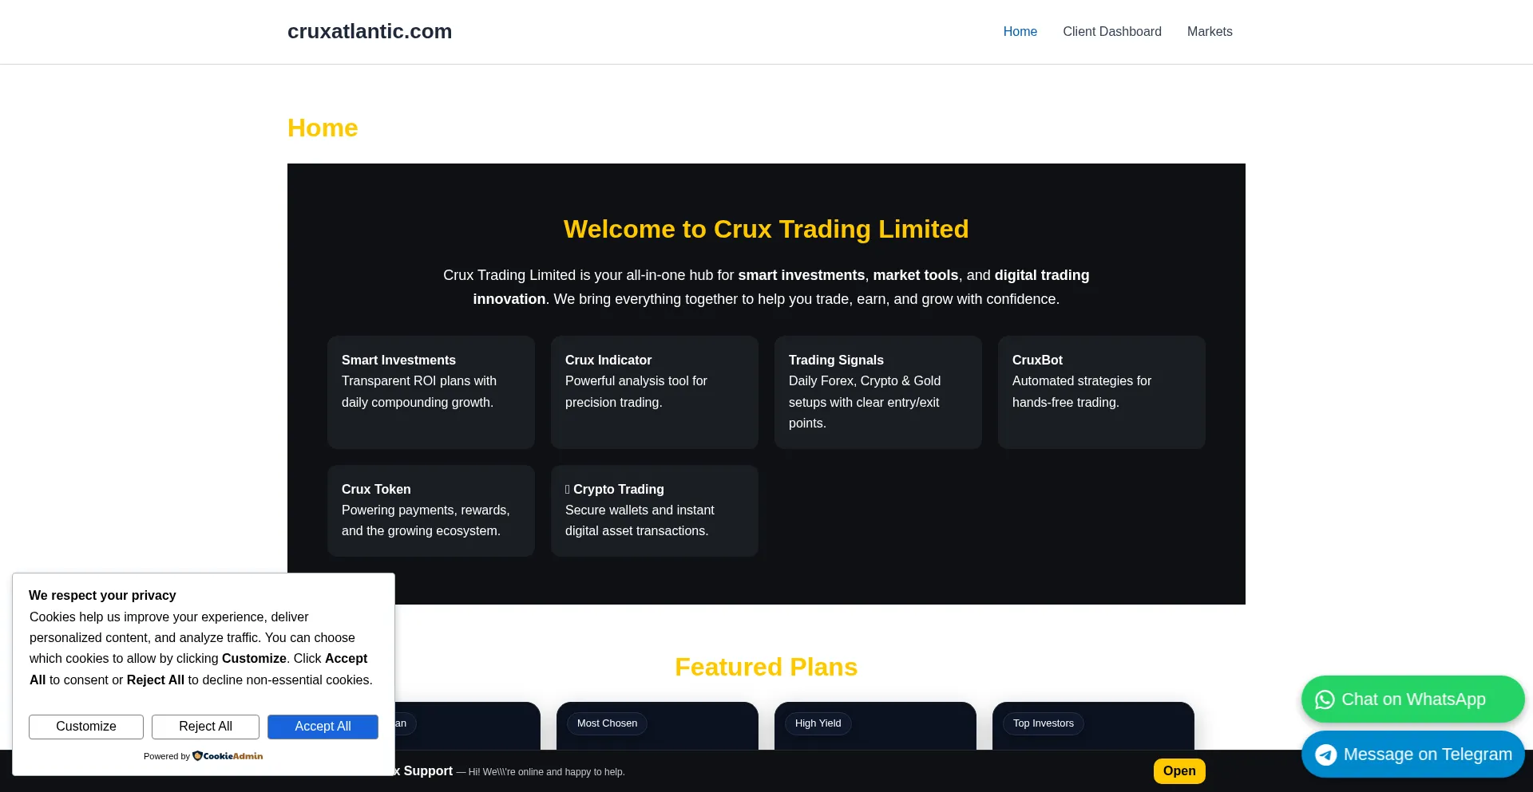Viewport: 1533px width, 792px height.
Task: Click the Crux Token card
Action: (430, 510)
